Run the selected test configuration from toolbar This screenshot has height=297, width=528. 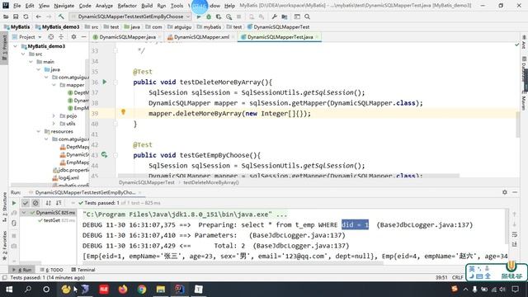pos(199,16)
